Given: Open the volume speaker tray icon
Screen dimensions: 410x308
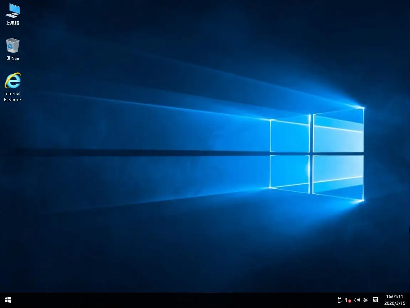Looking at the screenshot, I should click(x=357, y=300).
